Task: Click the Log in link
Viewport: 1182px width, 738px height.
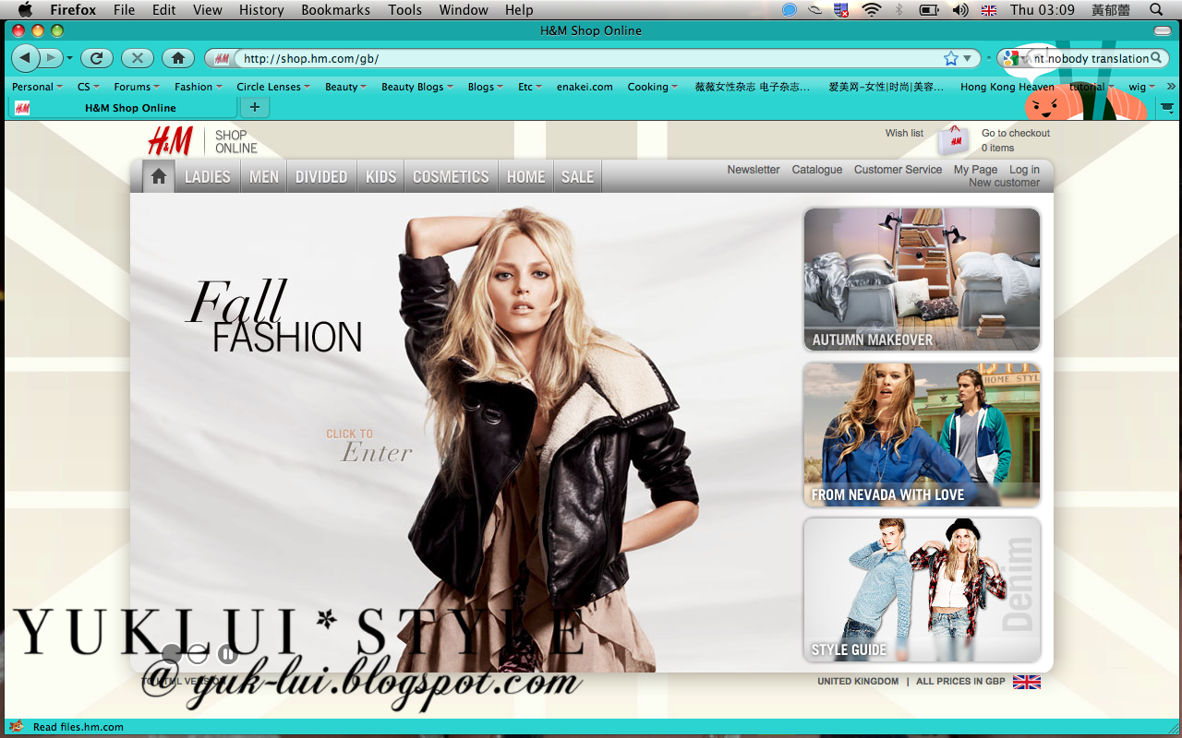Action: click(1024, 170)
